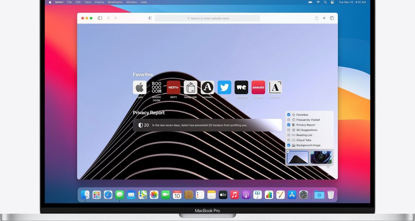Image resolution: width=415 pixels, height=221 pixels.
Task: Click the privacy shield icon beside address bar
Action: (x=150, y=18)
